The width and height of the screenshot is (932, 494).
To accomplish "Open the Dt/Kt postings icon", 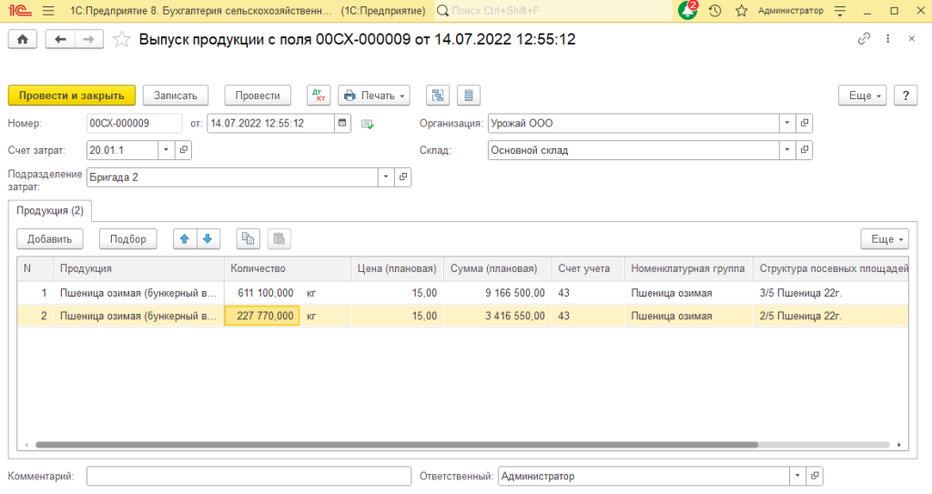I will 319,96.
